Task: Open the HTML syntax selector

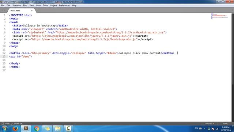Action: (225, 124)
